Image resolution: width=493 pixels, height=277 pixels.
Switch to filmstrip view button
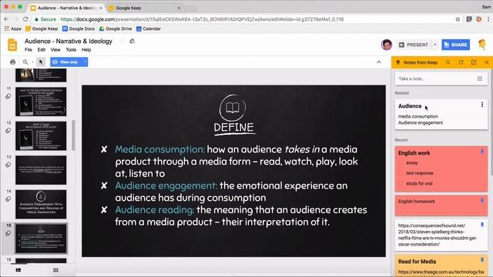(18, 270)
